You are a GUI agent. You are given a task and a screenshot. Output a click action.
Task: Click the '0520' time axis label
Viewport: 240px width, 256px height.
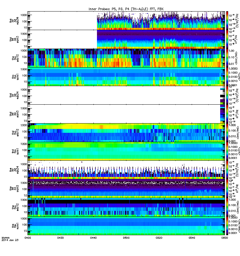tap(159, 238)
